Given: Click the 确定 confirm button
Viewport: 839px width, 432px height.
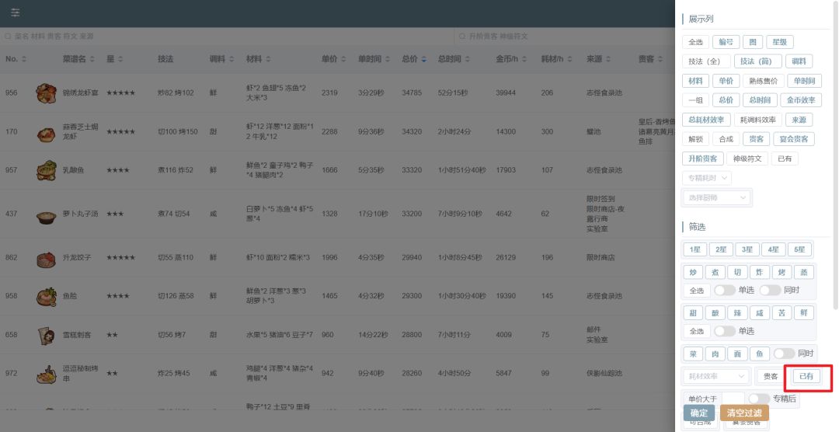Looking at the screenshot, I should [699, 413].
